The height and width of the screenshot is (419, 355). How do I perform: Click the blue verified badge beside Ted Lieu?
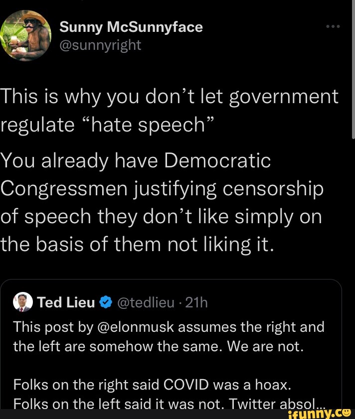point(105,303)
